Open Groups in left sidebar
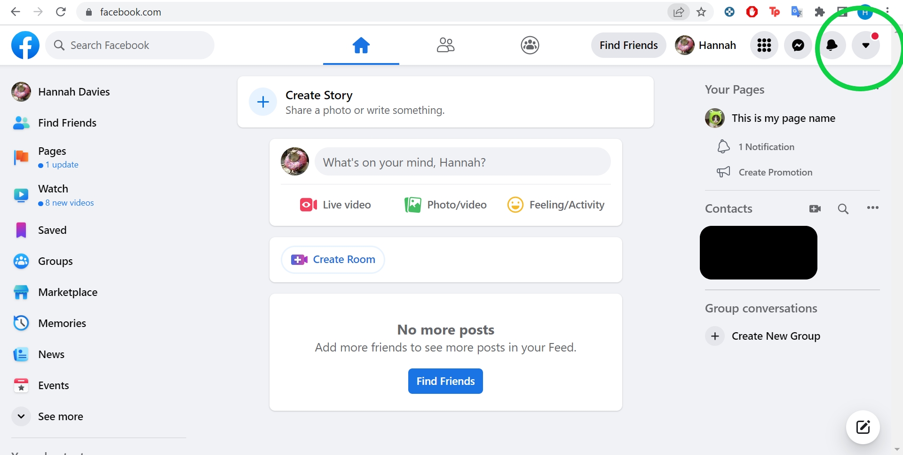 99,261
